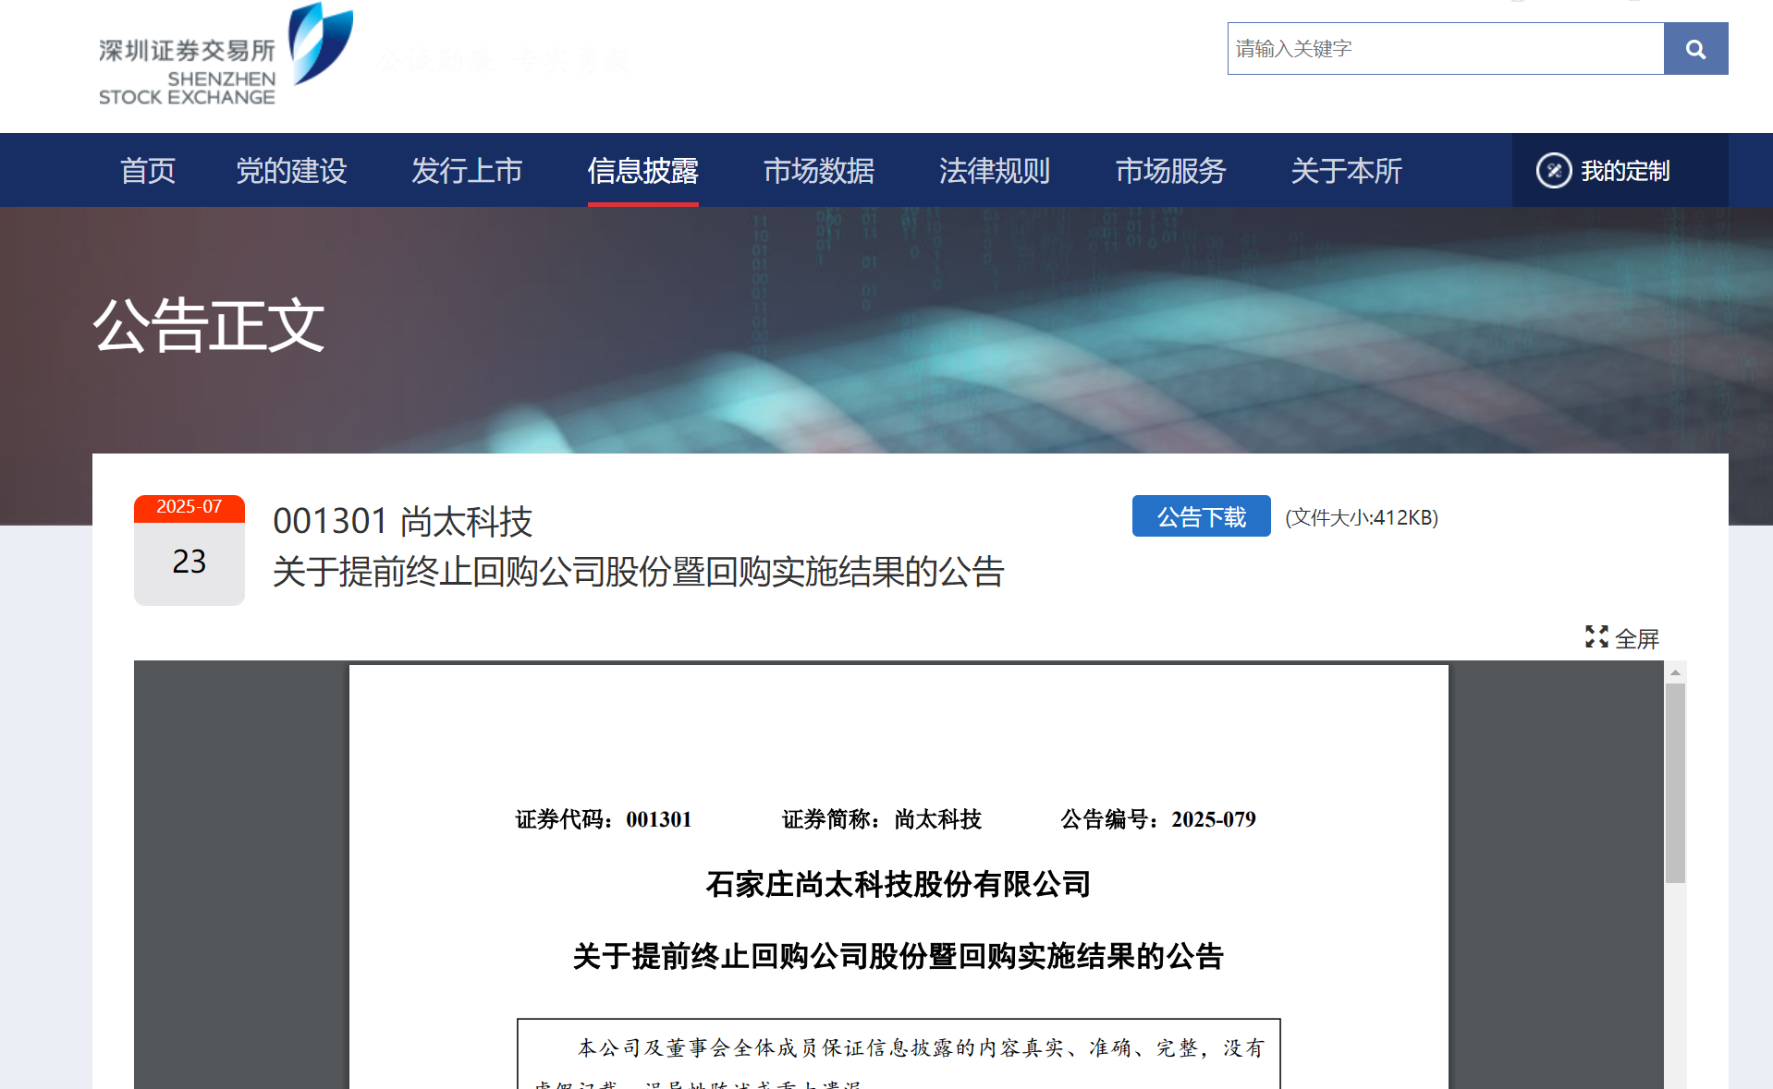Click the day number 23
The image size is (1773, 1089).
point(190,562)
